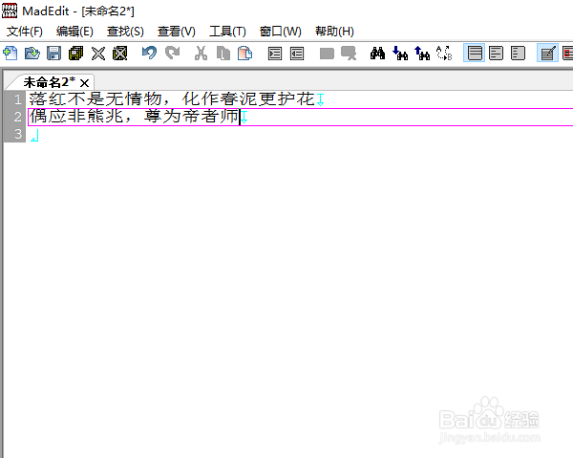Select the 未命名2* document tab

50,82
